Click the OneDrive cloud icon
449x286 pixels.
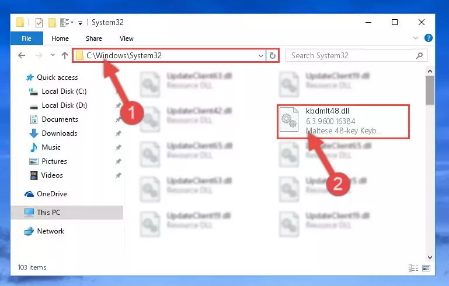pos(29,195)
